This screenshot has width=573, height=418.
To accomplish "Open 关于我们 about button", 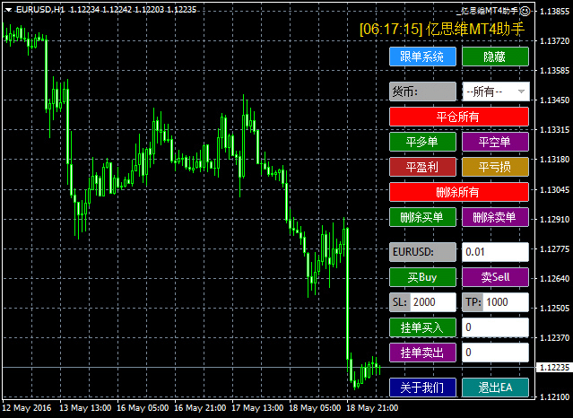I will (422, 388).
